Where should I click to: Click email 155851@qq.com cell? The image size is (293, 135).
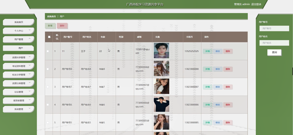click(143, 51)
